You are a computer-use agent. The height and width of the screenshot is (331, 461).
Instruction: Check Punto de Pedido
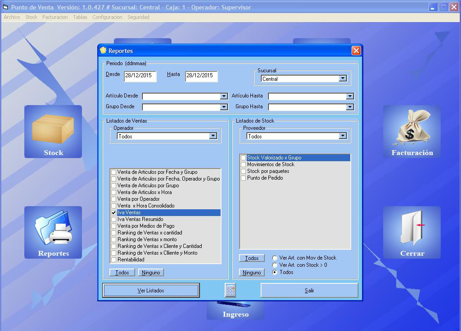(243, 178)
